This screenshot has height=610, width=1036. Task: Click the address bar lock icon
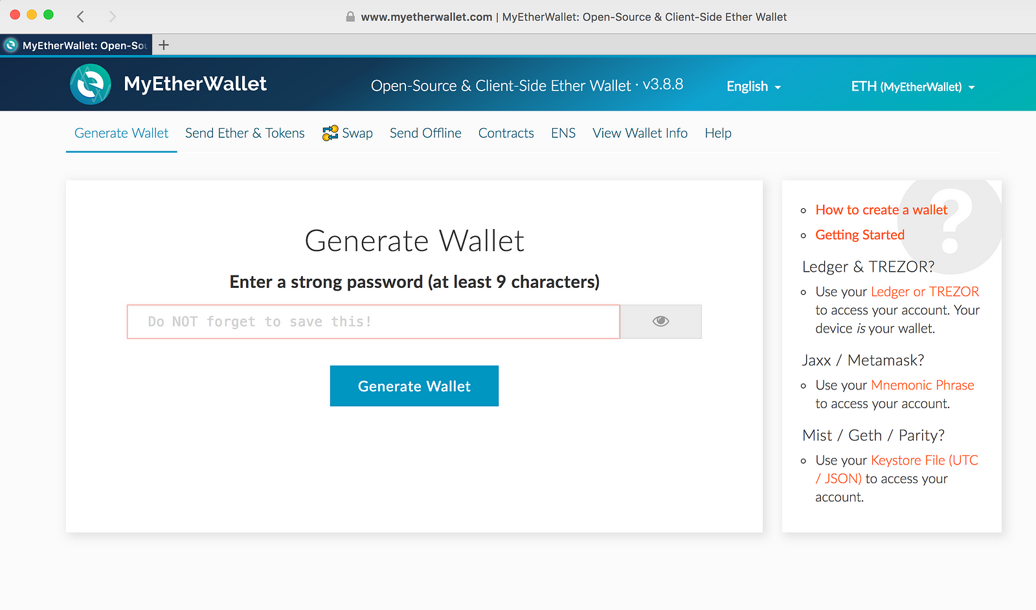[x=350, y=17]
